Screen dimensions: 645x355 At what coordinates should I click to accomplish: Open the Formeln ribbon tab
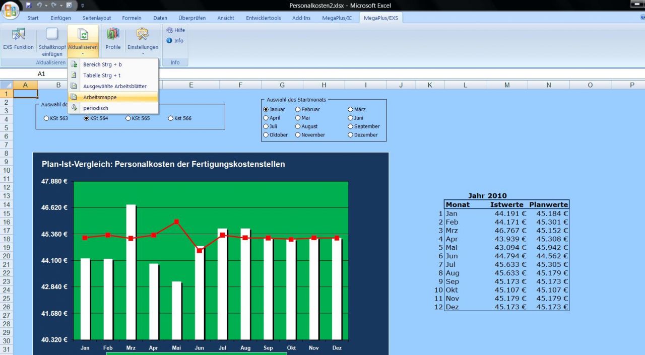(132, 18)
